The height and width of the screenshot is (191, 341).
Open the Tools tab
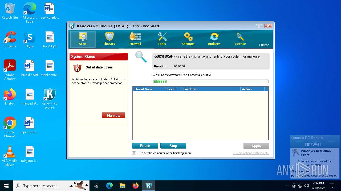[x=162, y=39]
